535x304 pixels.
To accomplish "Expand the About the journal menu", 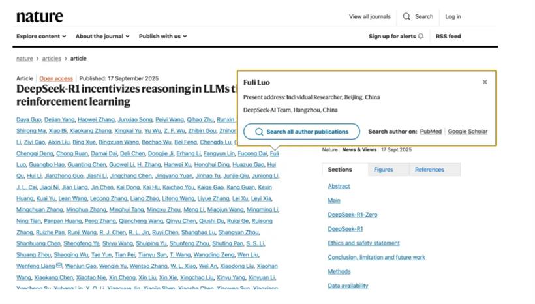I will [x=102, y=36].
